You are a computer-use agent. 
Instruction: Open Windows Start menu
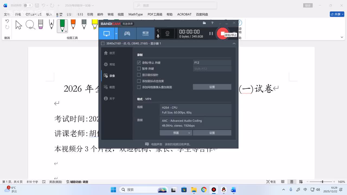click(113, 190)
